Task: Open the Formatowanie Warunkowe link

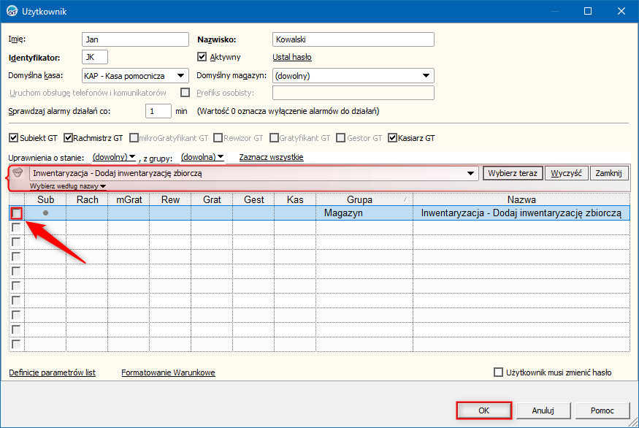Action: tap(168, 372)
